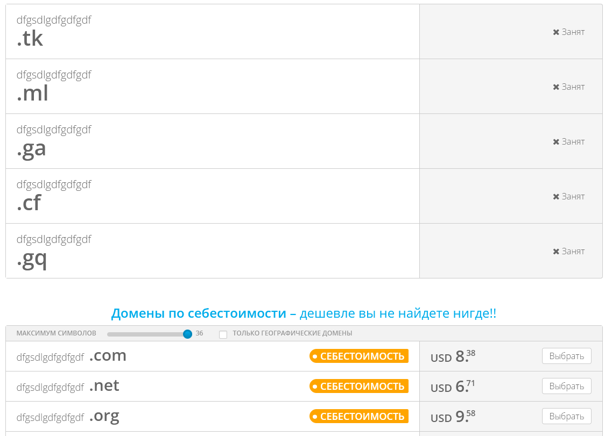Screen dimensions: 612x436
Task: Choose the .net domain via Выбрать button
Action: [566, 386]
